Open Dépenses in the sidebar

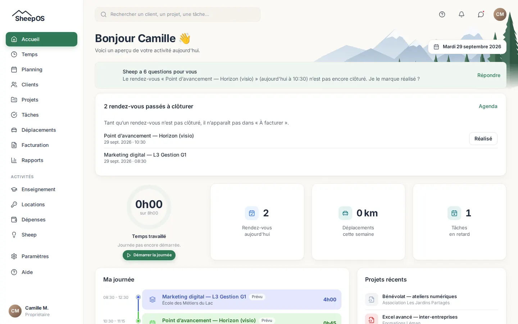41,220
